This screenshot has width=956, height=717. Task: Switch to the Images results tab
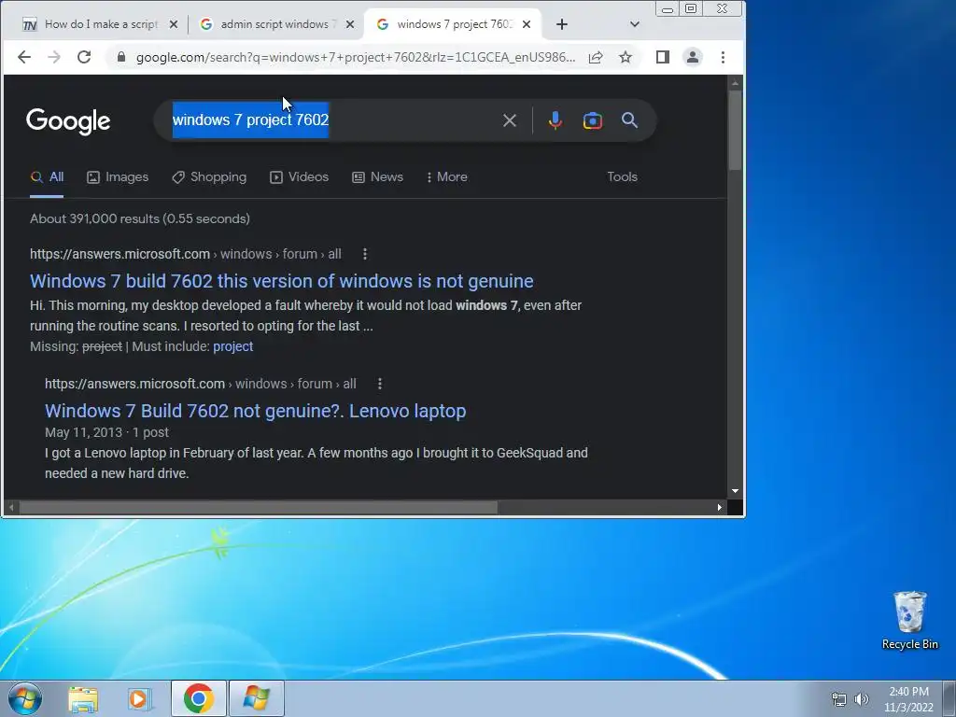(118, 176)
